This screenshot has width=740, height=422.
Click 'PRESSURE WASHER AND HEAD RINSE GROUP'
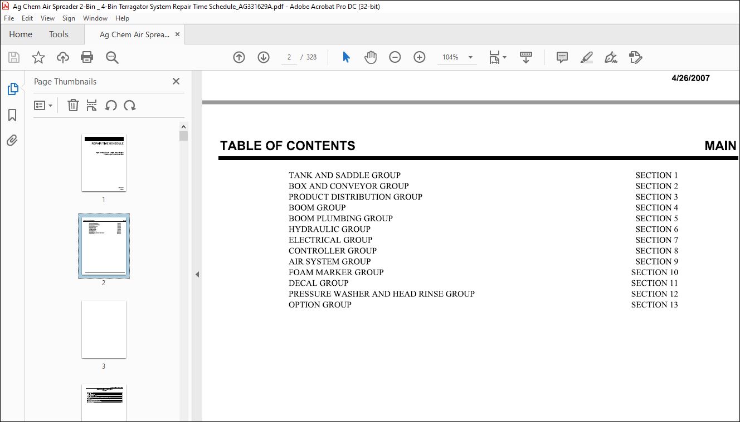[x=382, y=294]
